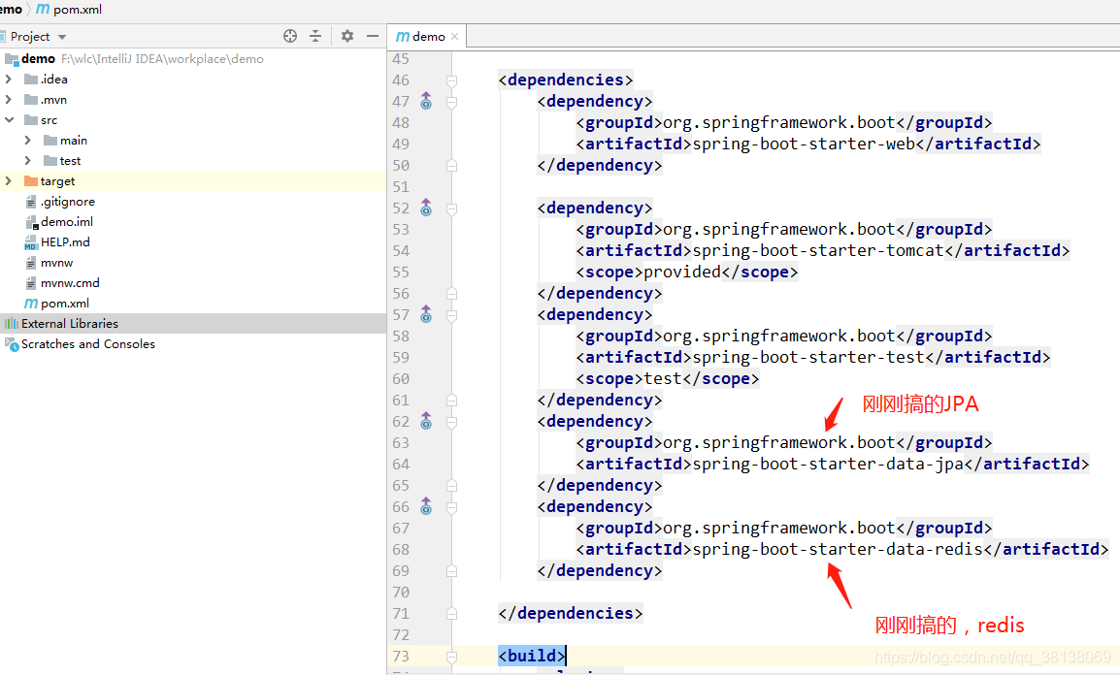Click the Collapse All icon in Project toolbar

(x=316, y=35)
